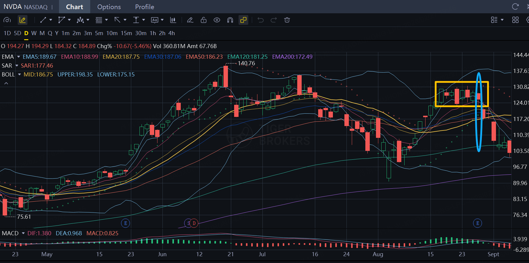
Task: Open the Profile tab
Action: tap(144, 7)
